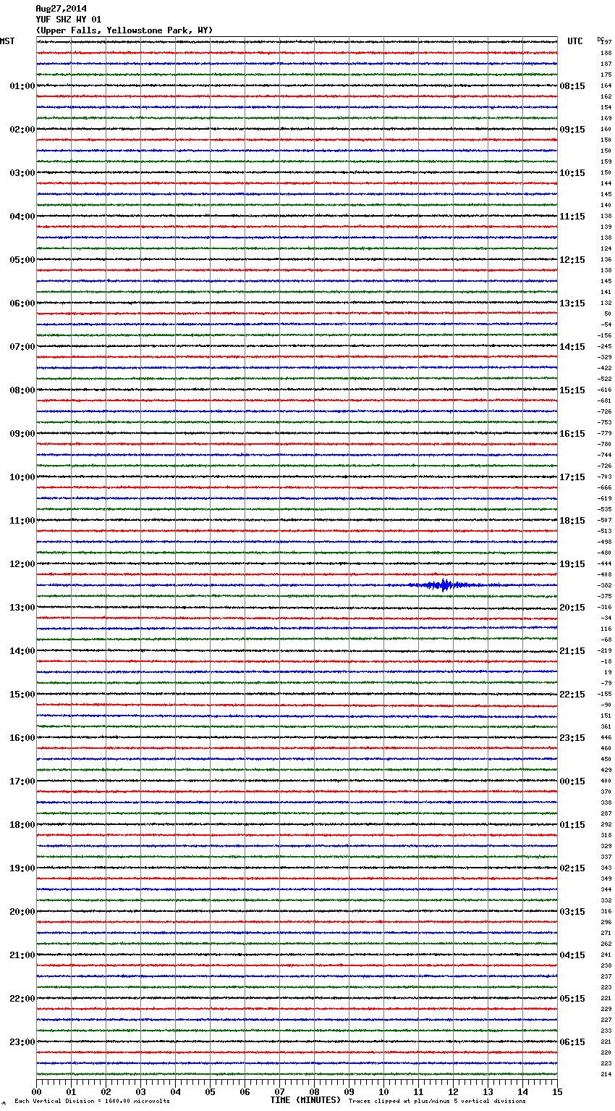Select the 16:00 MST time label
Image resolution: width=615 pixels, height=1111 pixels.
click(x=22, y=738)
